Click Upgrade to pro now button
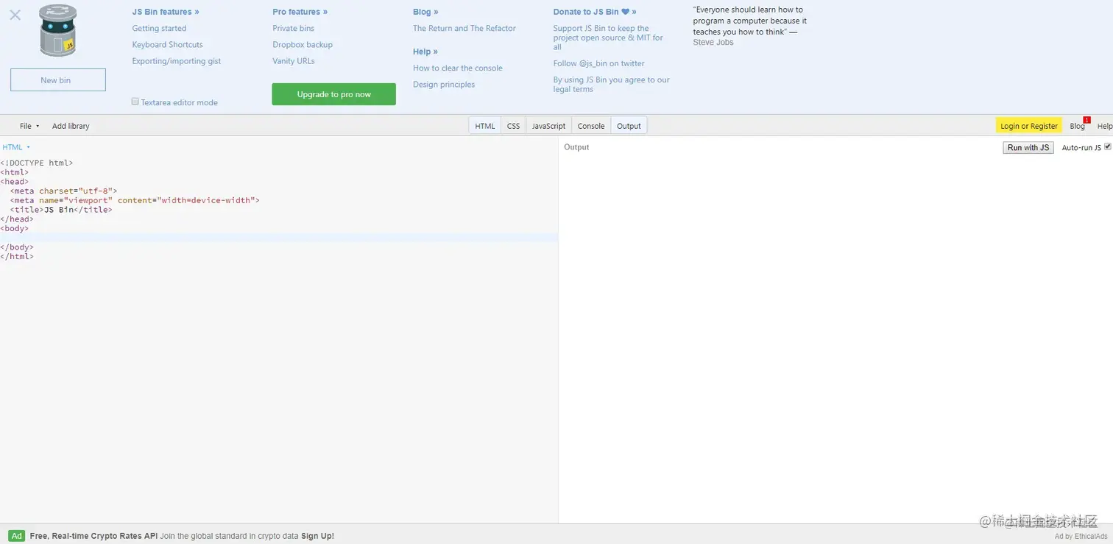 [334, 94]
